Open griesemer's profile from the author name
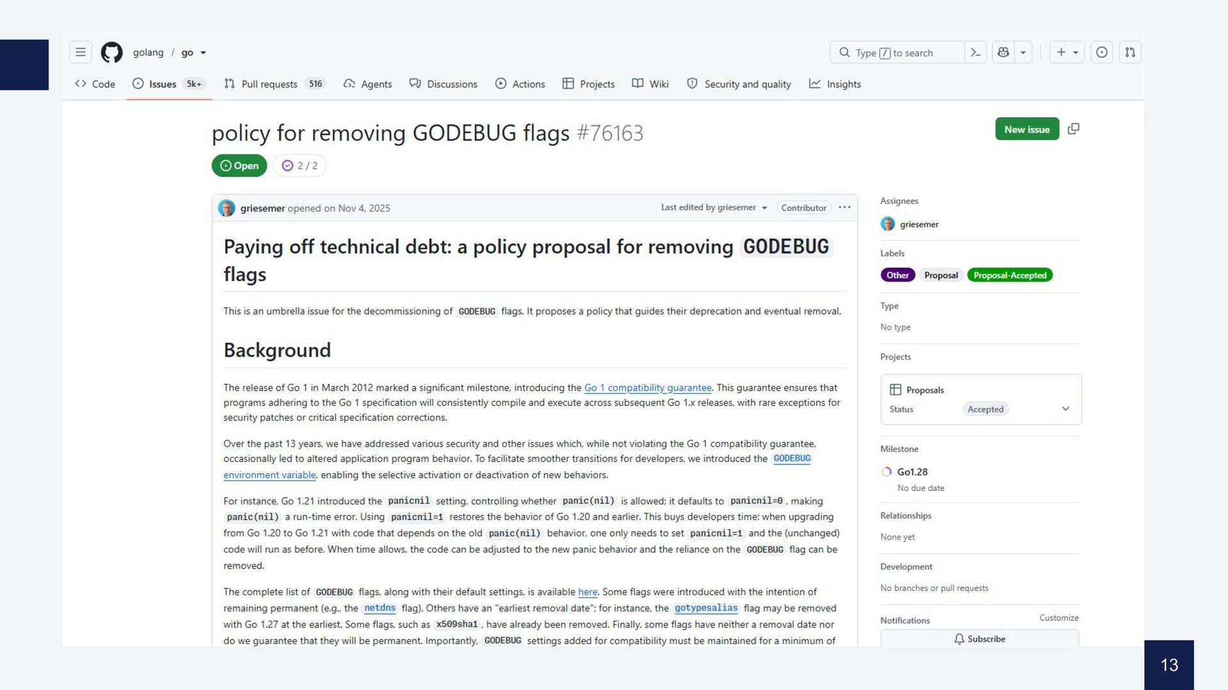 [x=263, y=208]
